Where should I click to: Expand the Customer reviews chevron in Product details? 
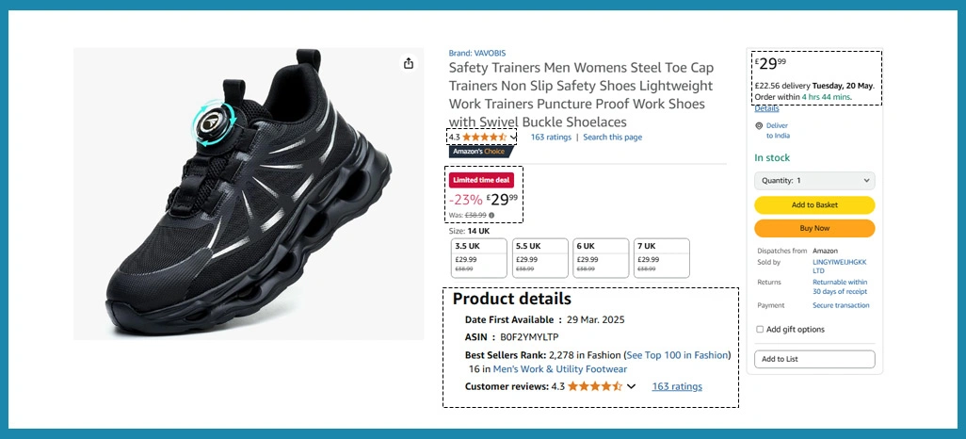(631, 386)
